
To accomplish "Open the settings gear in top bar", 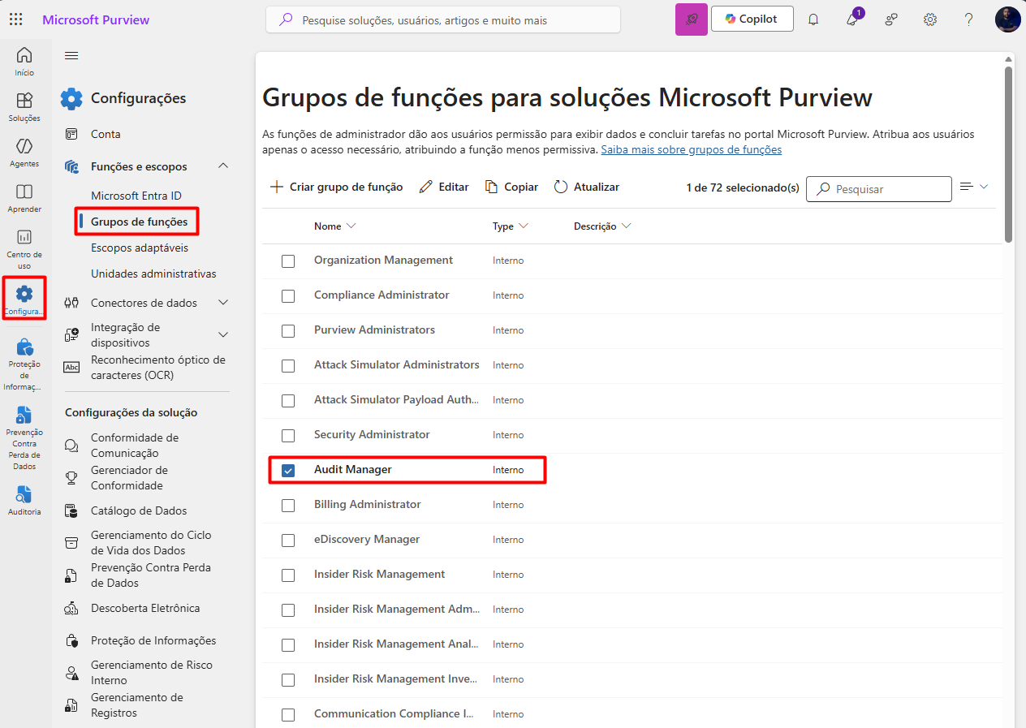I will coord(930,19).
